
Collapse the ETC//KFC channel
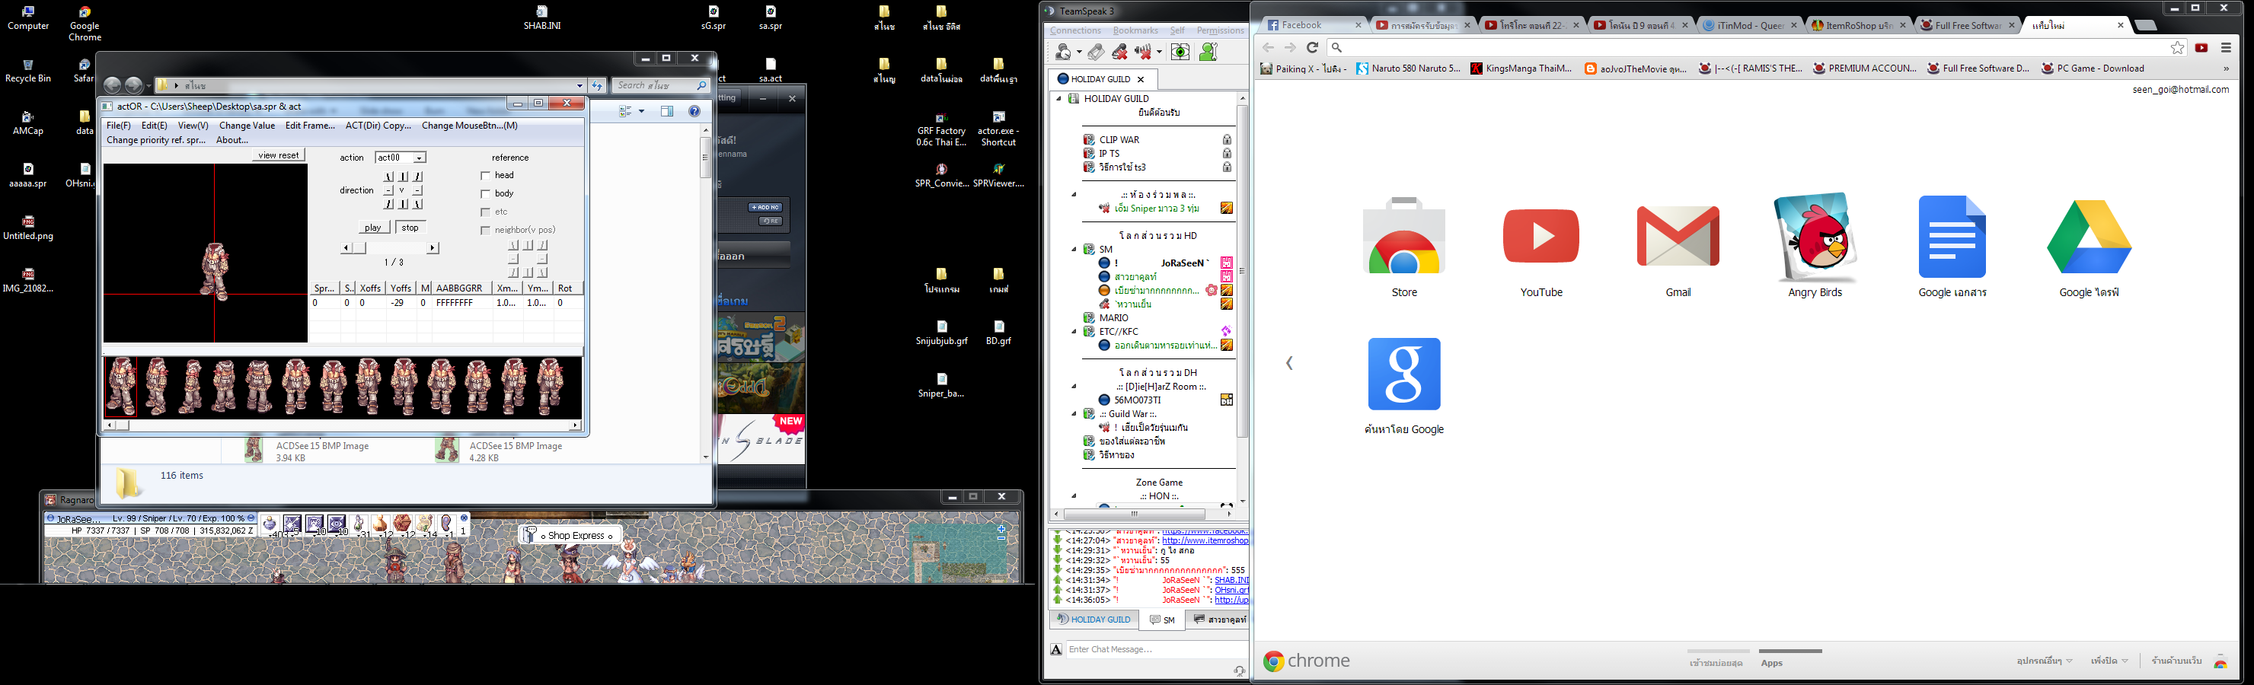[1074, 332]
